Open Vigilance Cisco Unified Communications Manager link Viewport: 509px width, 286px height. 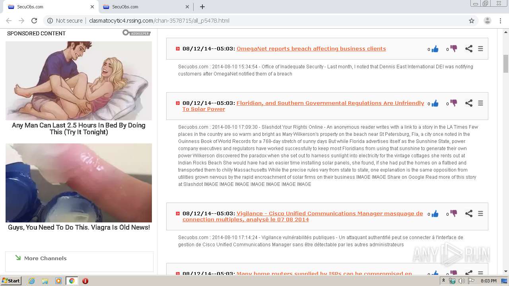coord(303,216)
